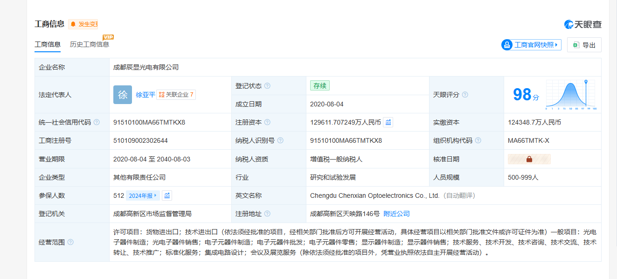
Task: Open the 关联企业 7 badge
Action: (176, 95)
